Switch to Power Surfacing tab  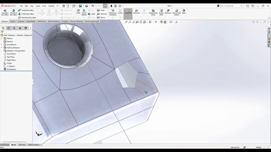pyautogui.click(x=76, y=22)
